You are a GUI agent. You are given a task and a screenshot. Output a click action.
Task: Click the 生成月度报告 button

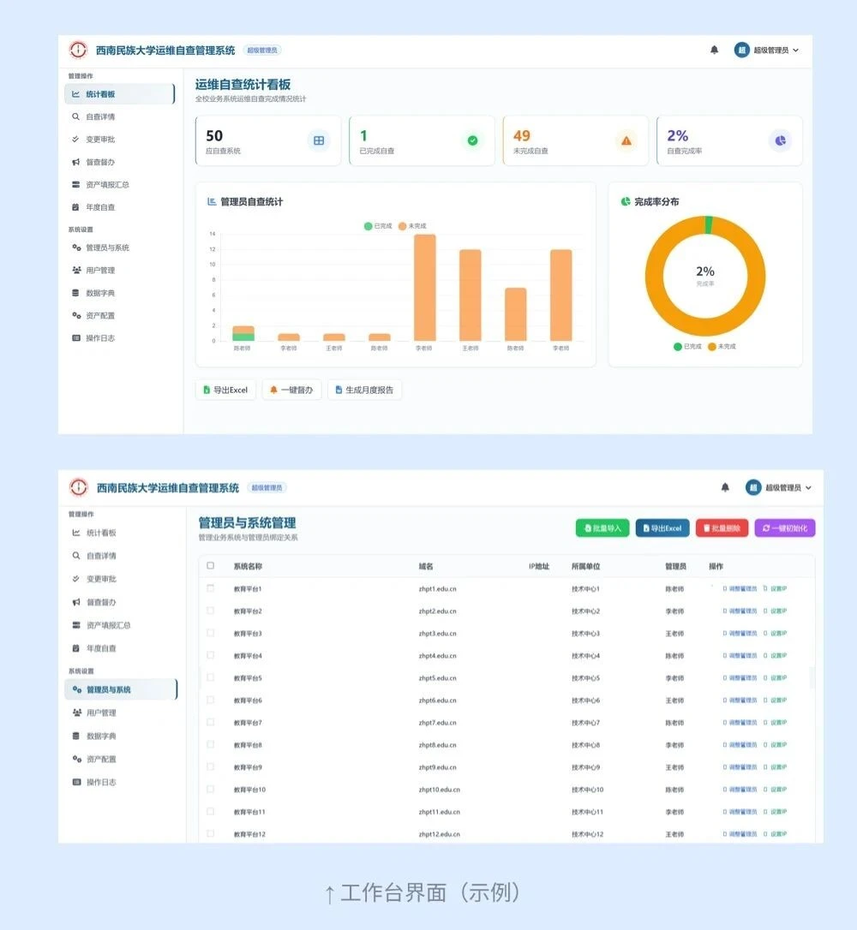[x=364, y=390]
